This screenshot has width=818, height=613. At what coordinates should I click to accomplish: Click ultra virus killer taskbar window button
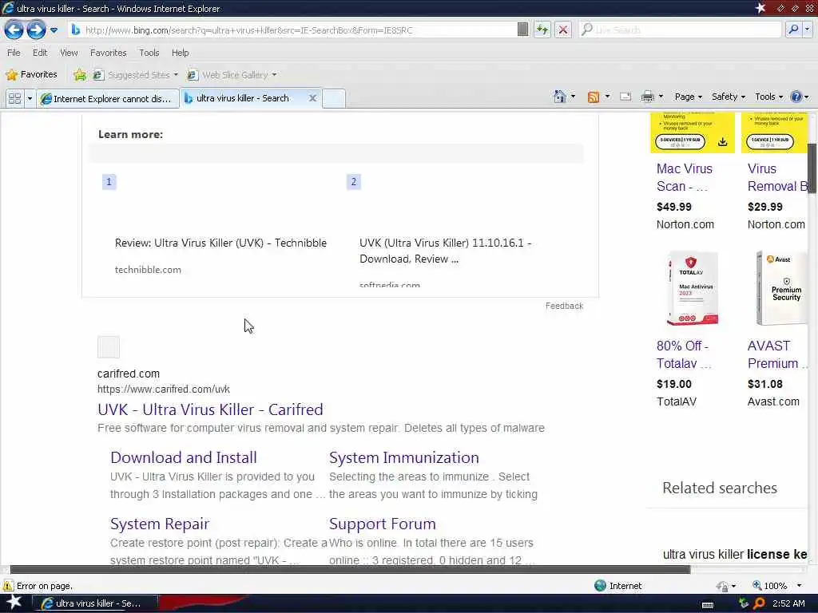(95, 603)
